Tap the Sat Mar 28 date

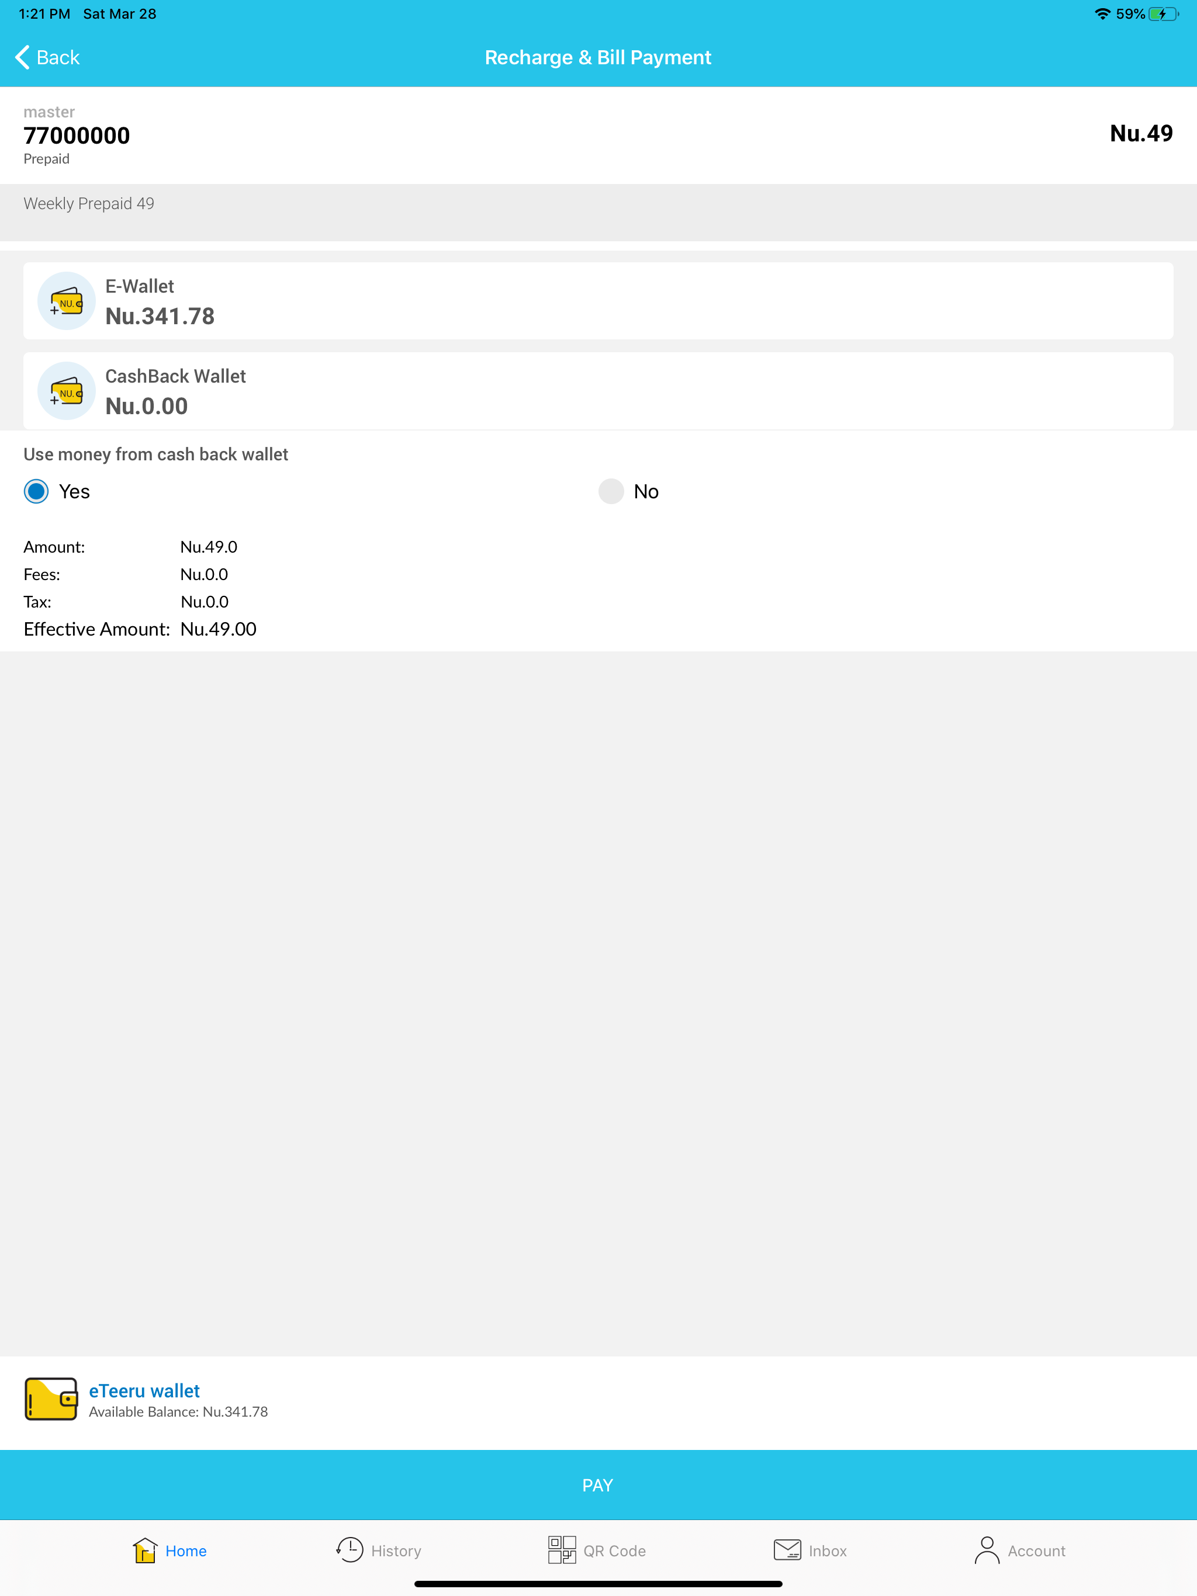click(120, 13)
